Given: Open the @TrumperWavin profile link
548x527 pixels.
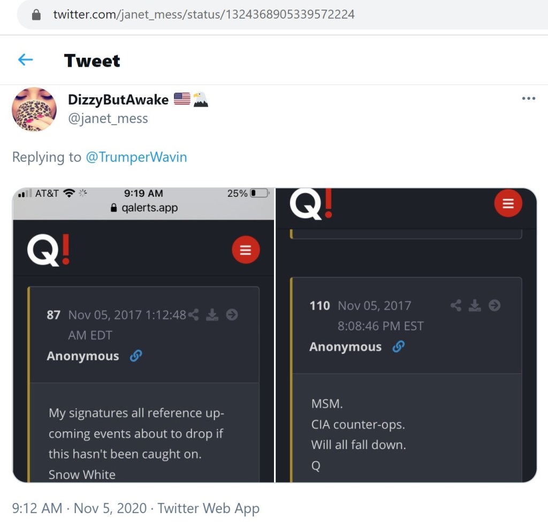Looking at the screenshot, I should tap(136, 157).
